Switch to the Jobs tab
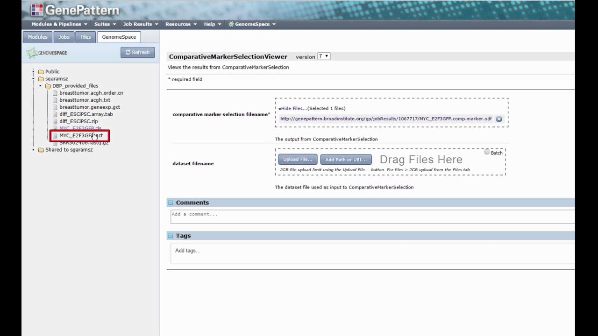The width and height of the screenshot is (598, 336). (64, 37)
